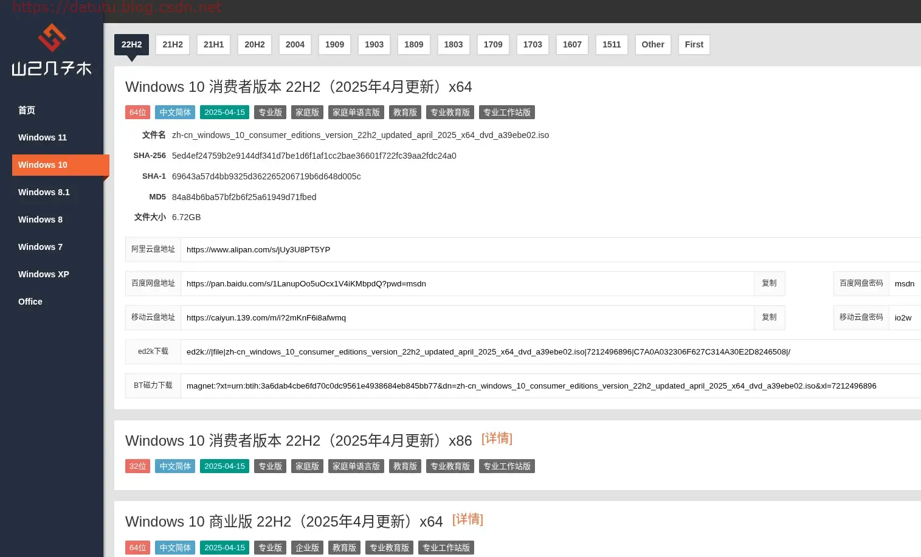Copy the Baidu netdisk link with 复制
This screenshot has height=557, width=921.
click(769, 283)
